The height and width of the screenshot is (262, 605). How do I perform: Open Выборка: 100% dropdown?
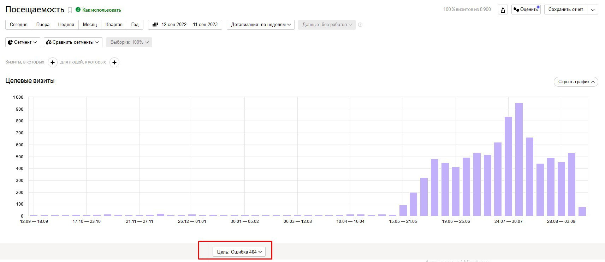129,42
